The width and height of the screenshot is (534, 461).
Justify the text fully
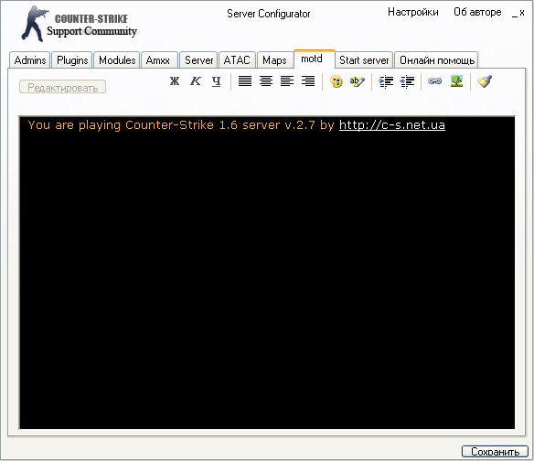245,81
